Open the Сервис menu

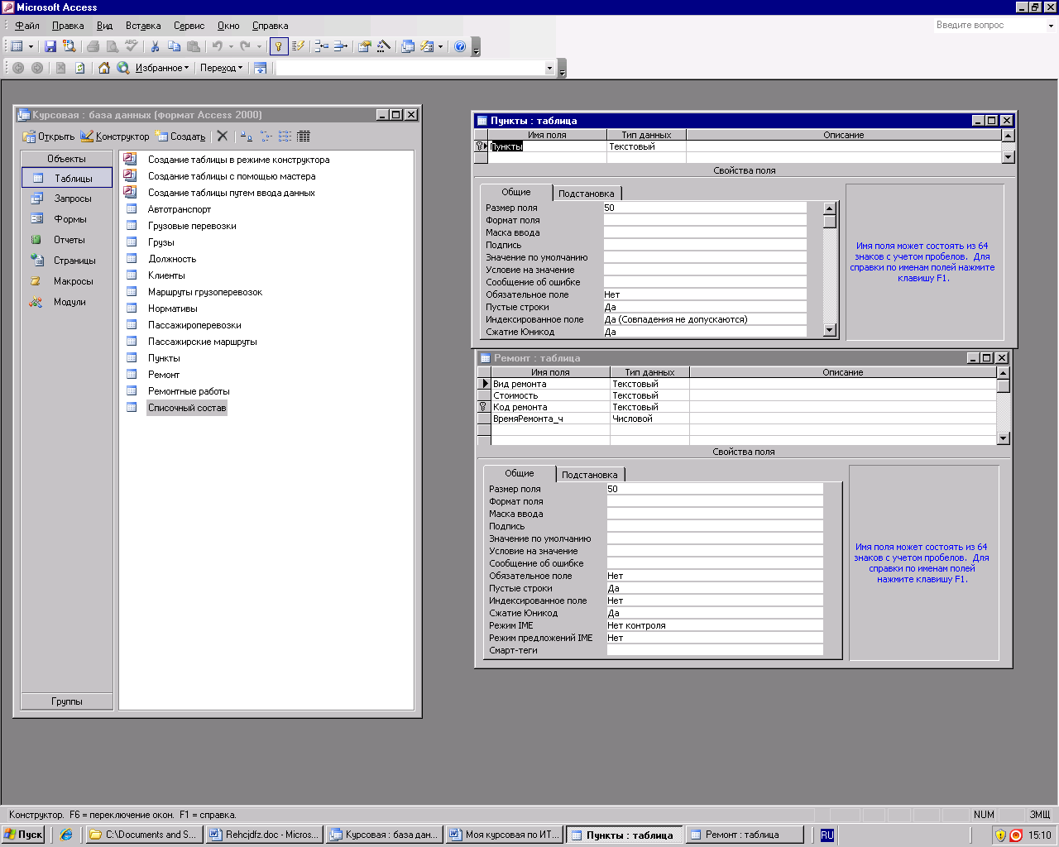click(x=189, y=26)
